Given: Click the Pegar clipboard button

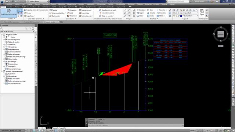Looking at the screenshot, I should 202,12.
